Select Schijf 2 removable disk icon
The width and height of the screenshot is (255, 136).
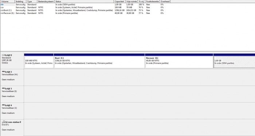pos(3,72)
